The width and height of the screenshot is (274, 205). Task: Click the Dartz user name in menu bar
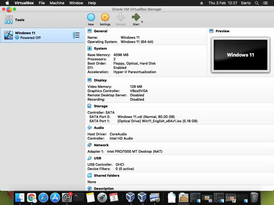tap(246, 3)
